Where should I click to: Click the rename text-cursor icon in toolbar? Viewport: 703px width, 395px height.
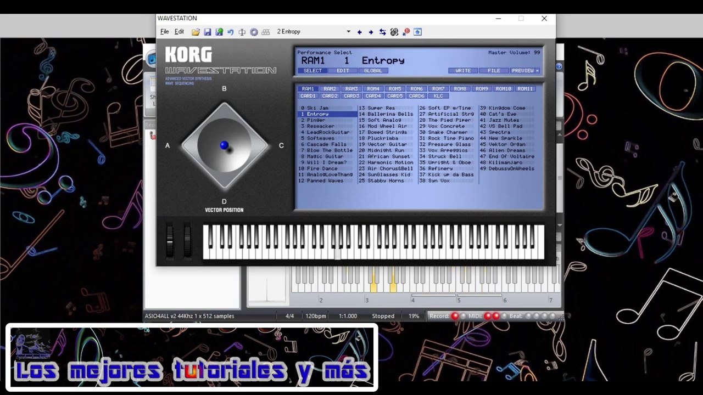[242, 32]
